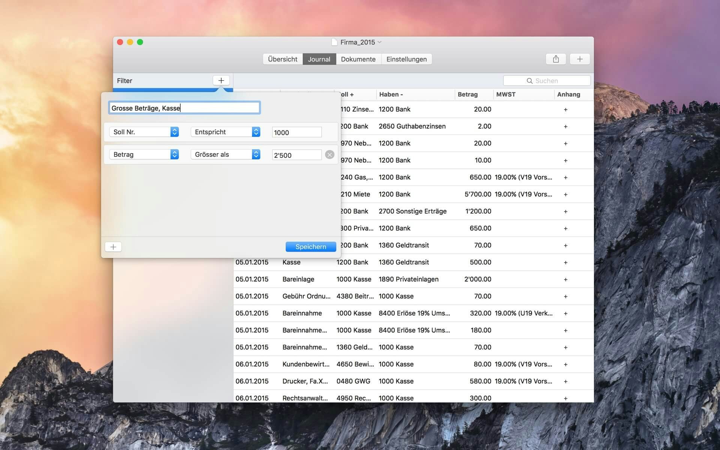The width and height of the screenshot is (720, 450).
Task: Click the search magnifier icon
Action: click(529, 81)
